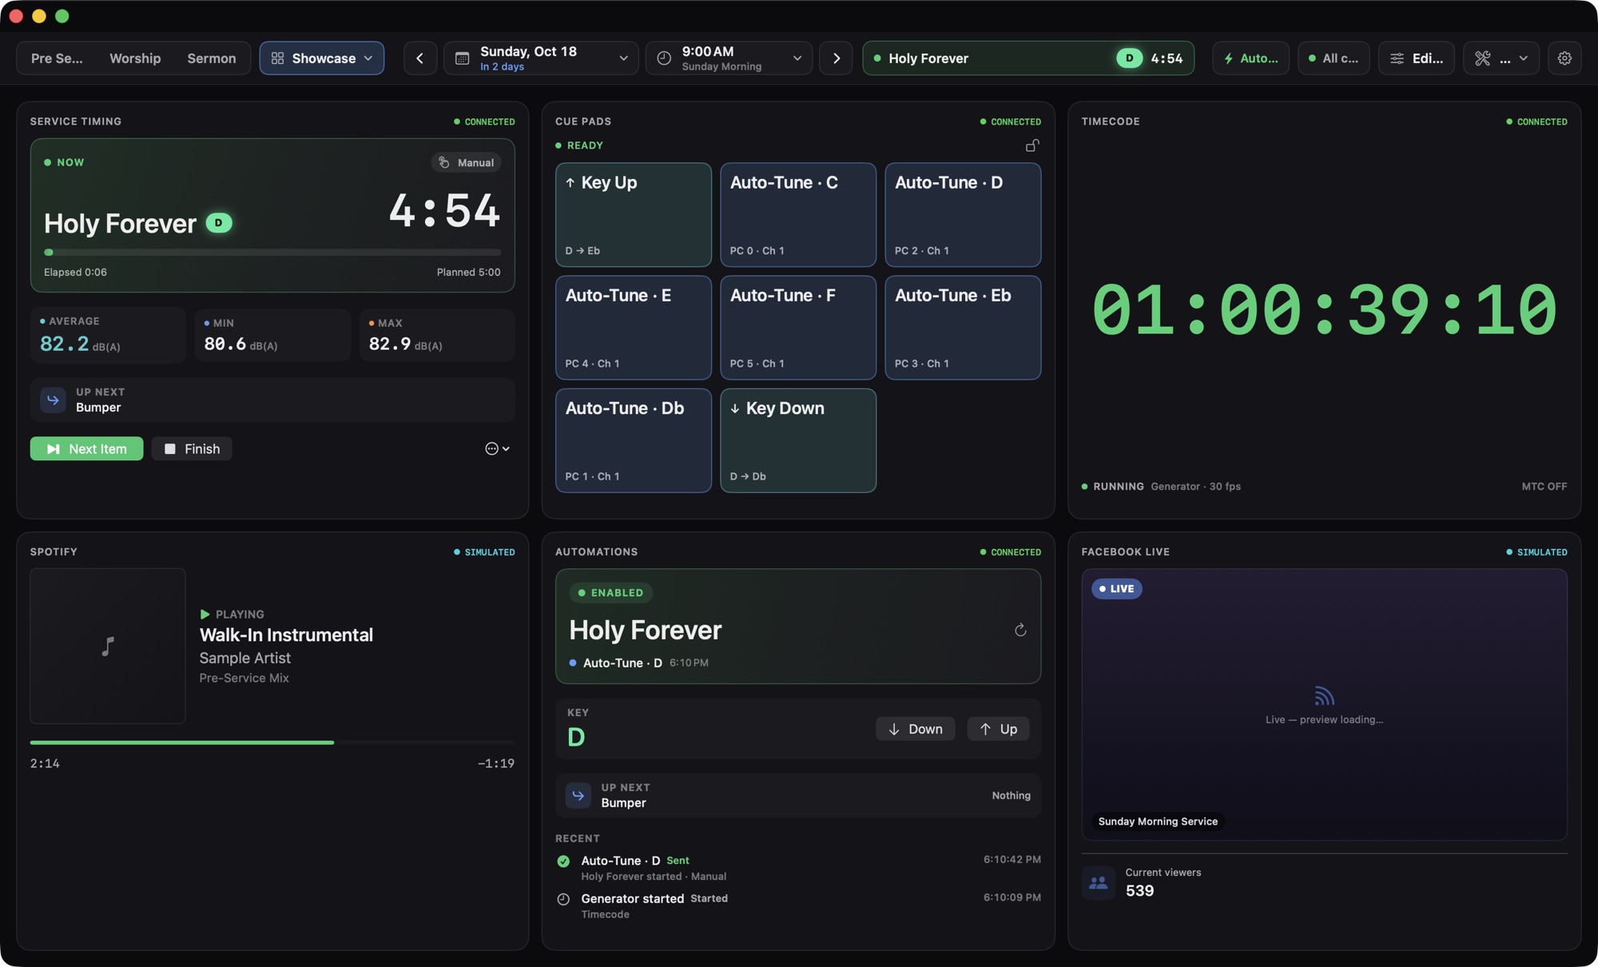Toggle the LIVE badge on Facebook preview
This screenshot has width=1598, height=967.
[1116, 589]
